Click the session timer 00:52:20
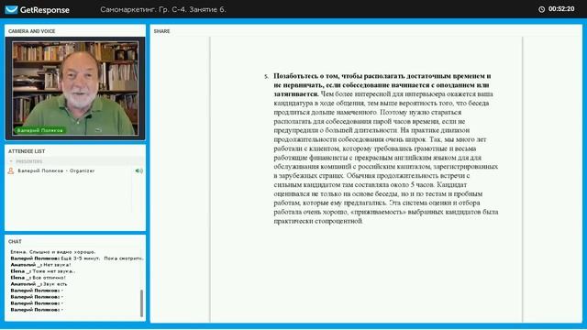 coord(561,9)
